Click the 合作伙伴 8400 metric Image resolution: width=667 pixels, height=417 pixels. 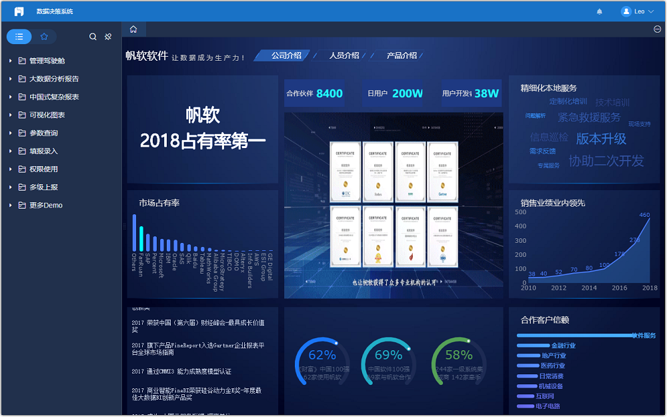(x=314, y=93)
